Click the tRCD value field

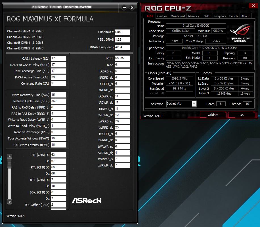(x=58, y=65)
